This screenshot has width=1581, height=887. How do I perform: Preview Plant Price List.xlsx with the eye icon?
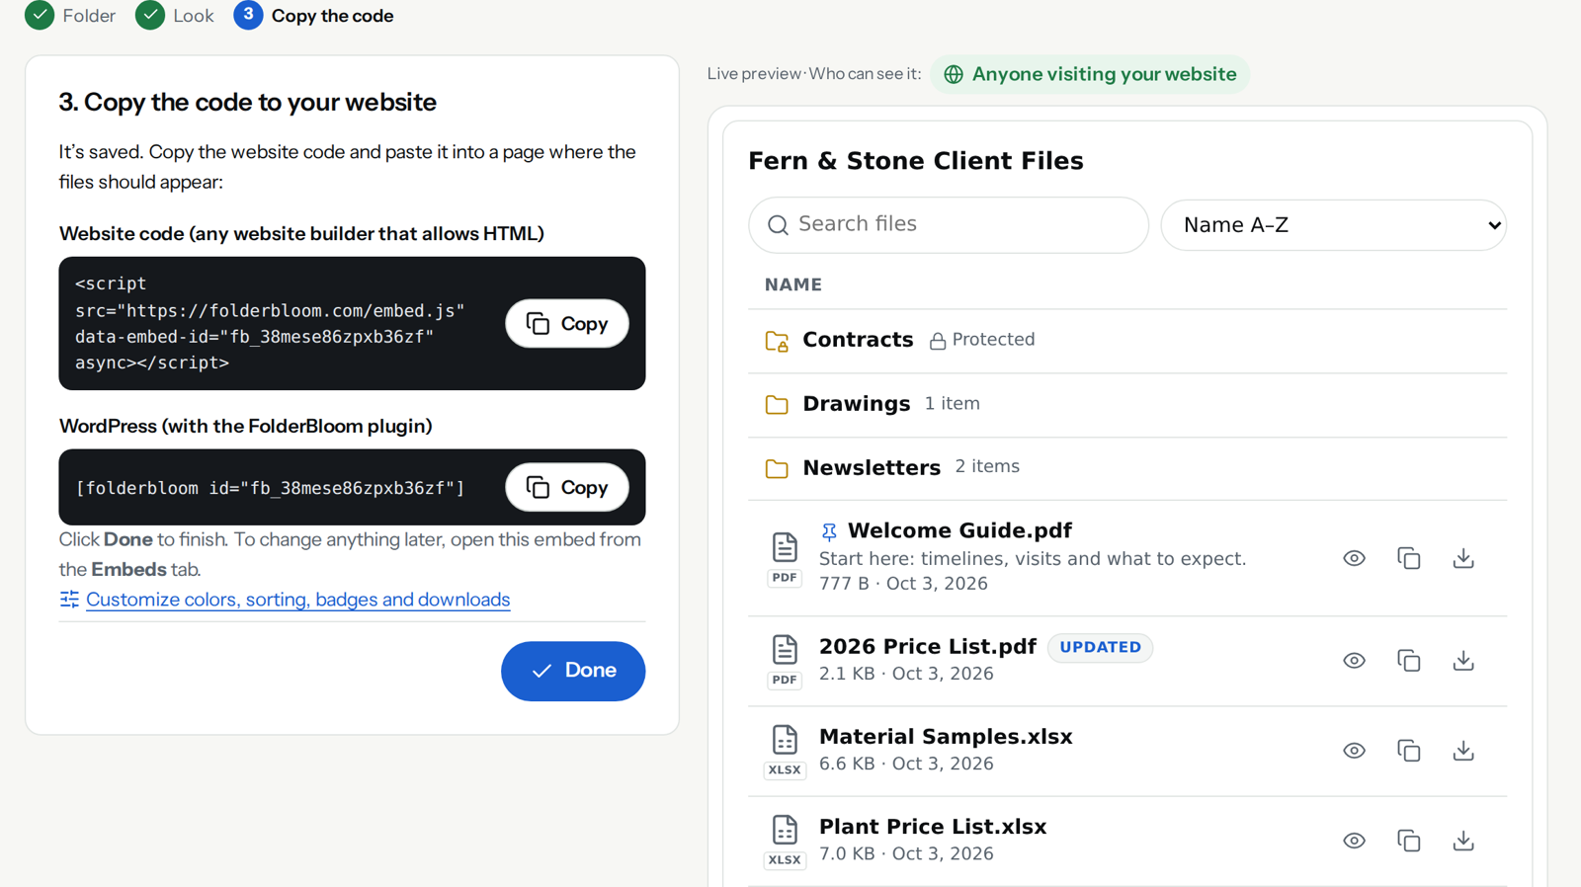[x=1354, y=841]
